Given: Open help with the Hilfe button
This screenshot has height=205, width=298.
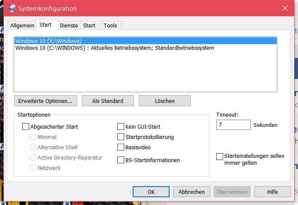Looking at the screenshot, I should [273, 192].
